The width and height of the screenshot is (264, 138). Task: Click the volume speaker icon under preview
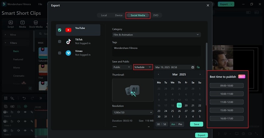pos(250,134)
